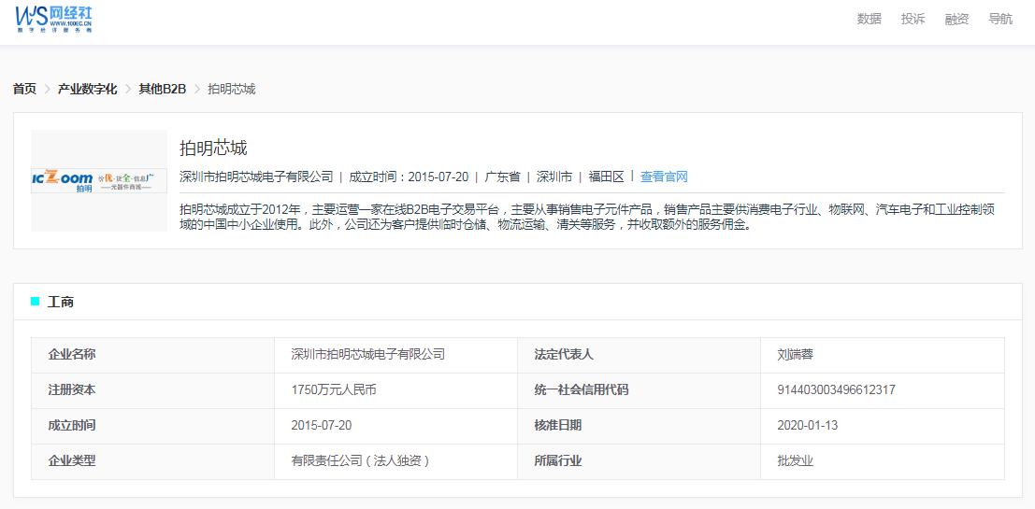Select credit code 914403003496612317
This screenshot has width=1035, height=509.
837,390
